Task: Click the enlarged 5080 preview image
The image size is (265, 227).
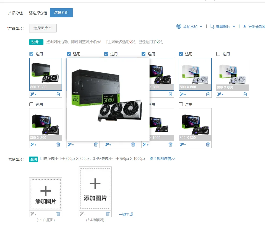Action: click(108, 99)
